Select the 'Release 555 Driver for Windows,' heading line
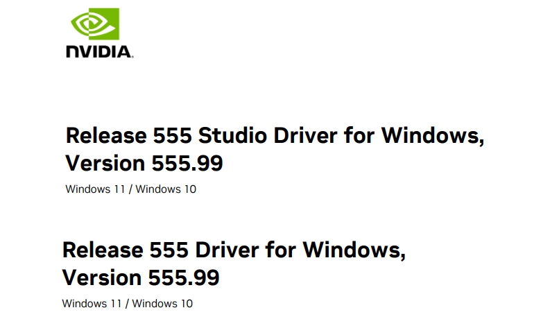559x335 pixels. pos(234,250)
